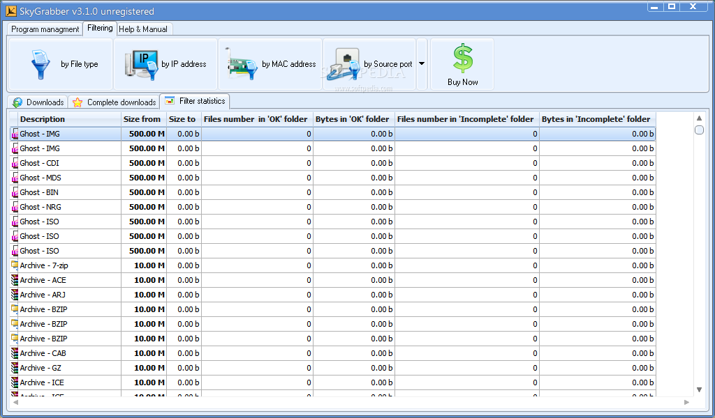Viewport: 715px width, 418px height.
Task: Click the icon of Archive - ICE row
Action: [x=15, y=382]
